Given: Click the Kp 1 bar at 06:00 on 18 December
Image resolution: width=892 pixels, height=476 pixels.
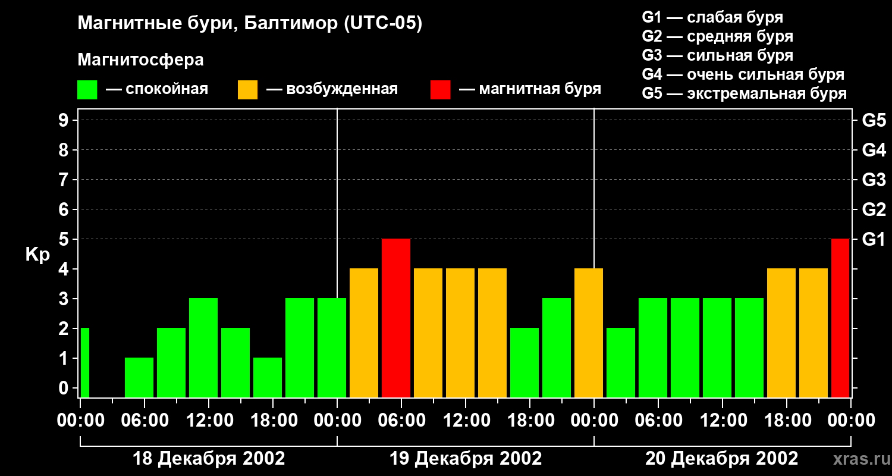Looking at the screenshot, I should [x=139, y=377].
